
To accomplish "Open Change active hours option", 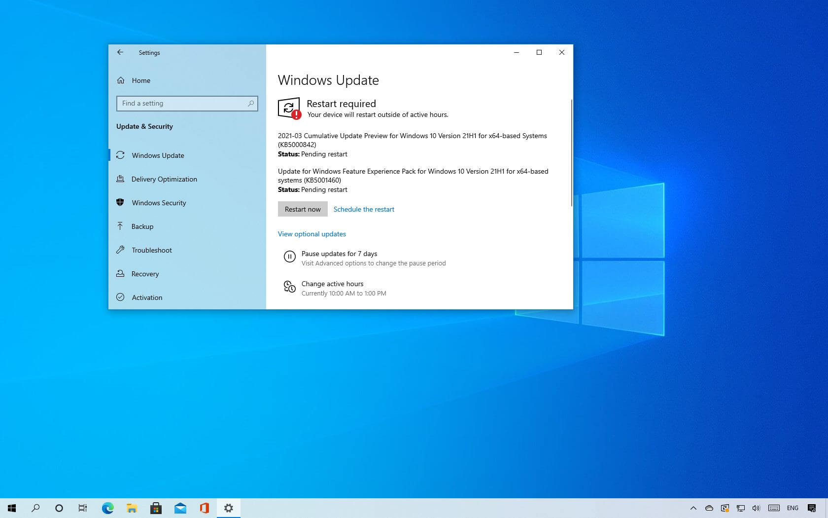I will pos(335,288).
